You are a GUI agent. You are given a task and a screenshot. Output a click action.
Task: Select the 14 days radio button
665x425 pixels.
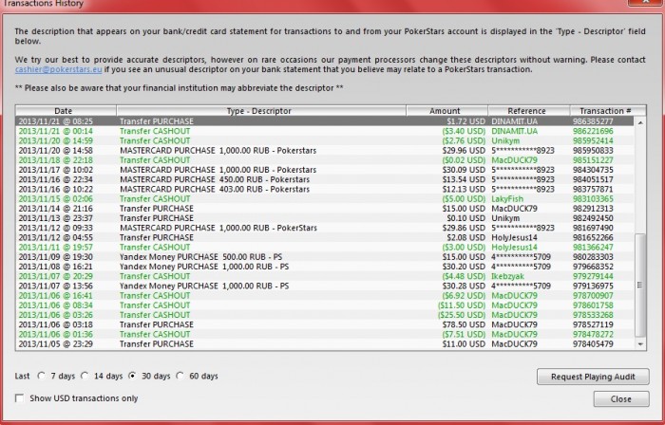point(85,376)
